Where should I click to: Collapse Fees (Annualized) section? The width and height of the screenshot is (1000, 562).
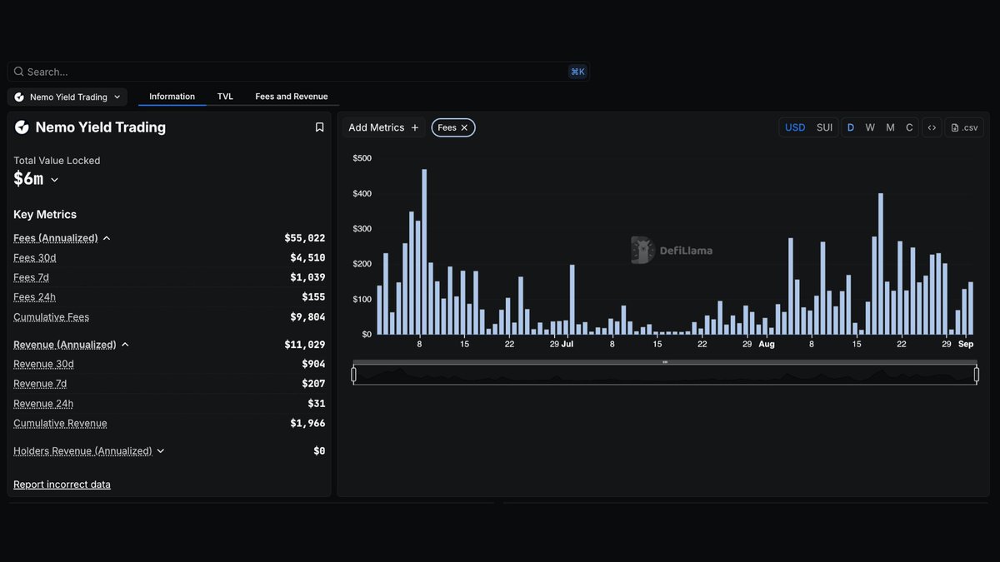[x=107, y=238]
